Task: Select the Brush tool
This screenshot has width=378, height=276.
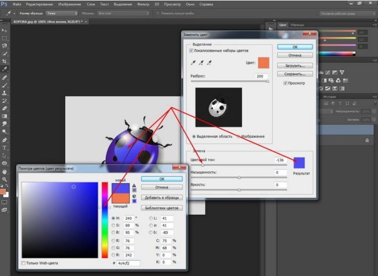Action: tap(4, 85)
